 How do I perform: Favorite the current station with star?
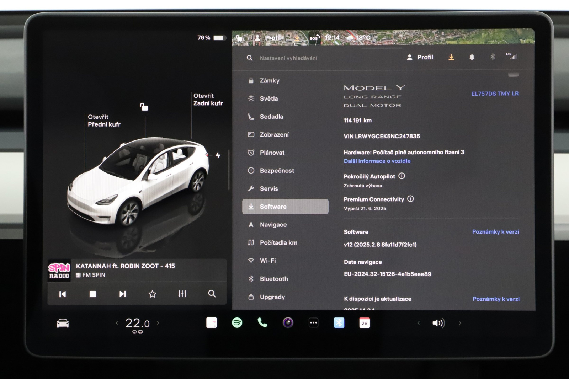(152, 294)
